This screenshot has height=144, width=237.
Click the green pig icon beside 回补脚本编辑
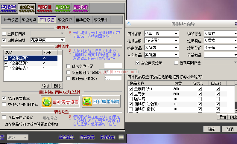coord(87,102)
